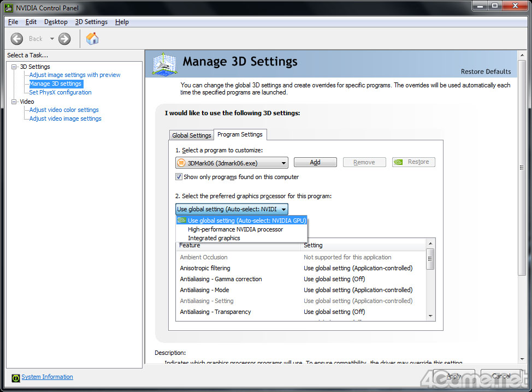Click the 3DMark06 program icon in dropdown

[181, 163]
